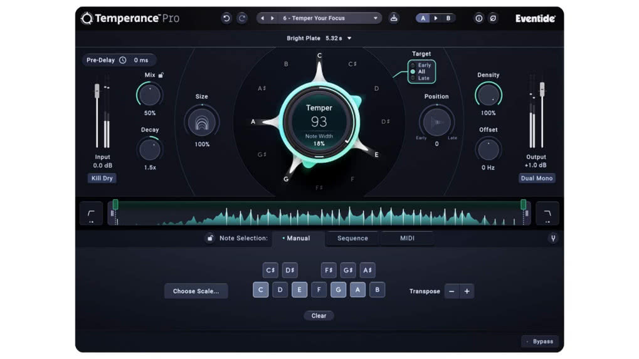Toggle the Mix lock icon
The height and width of the screenshot is (359, 639).
(x=161, y=75)
